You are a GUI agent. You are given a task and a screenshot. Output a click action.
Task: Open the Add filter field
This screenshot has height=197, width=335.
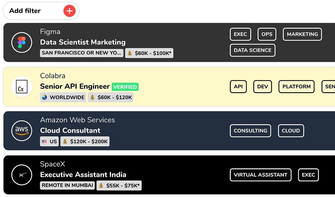tap(41, 11)
